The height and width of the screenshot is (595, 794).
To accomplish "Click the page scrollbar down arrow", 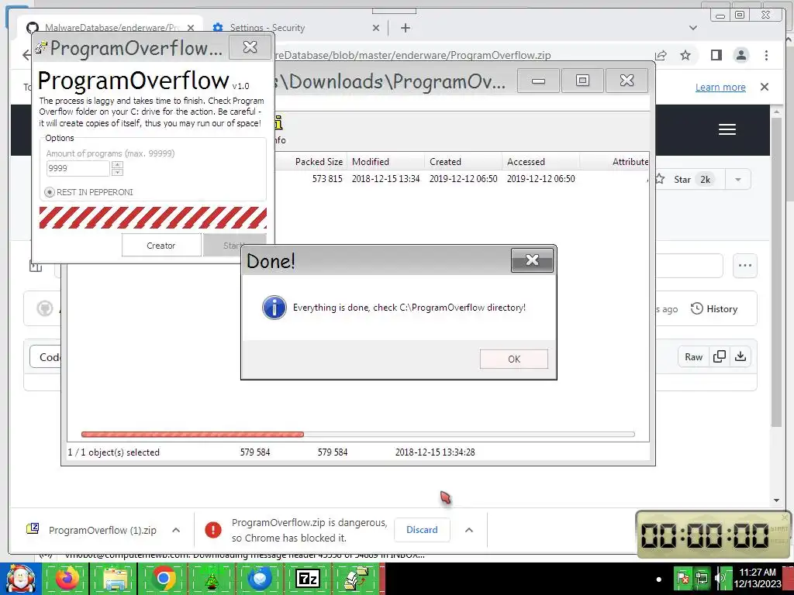I will point(776,500).
